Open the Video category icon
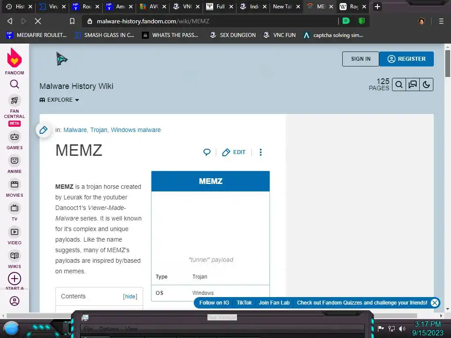 tap(15, 232)
